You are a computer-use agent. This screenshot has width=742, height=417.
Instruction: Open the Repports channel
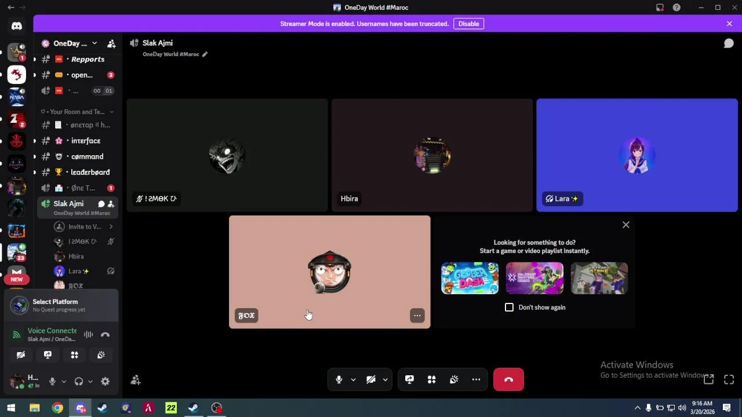pyautogui.click(x=77, y=59)
